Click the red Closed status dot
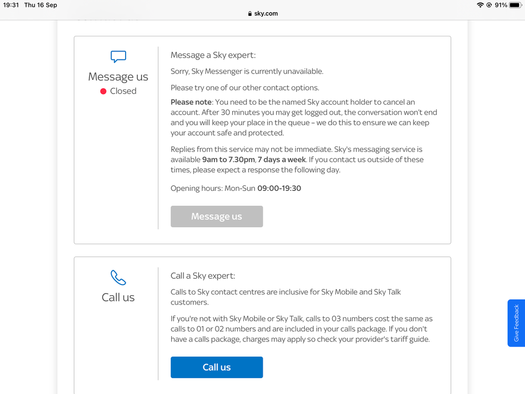This screenshot has height=394, width=525. pyautogui.click(x=104, y=91)
